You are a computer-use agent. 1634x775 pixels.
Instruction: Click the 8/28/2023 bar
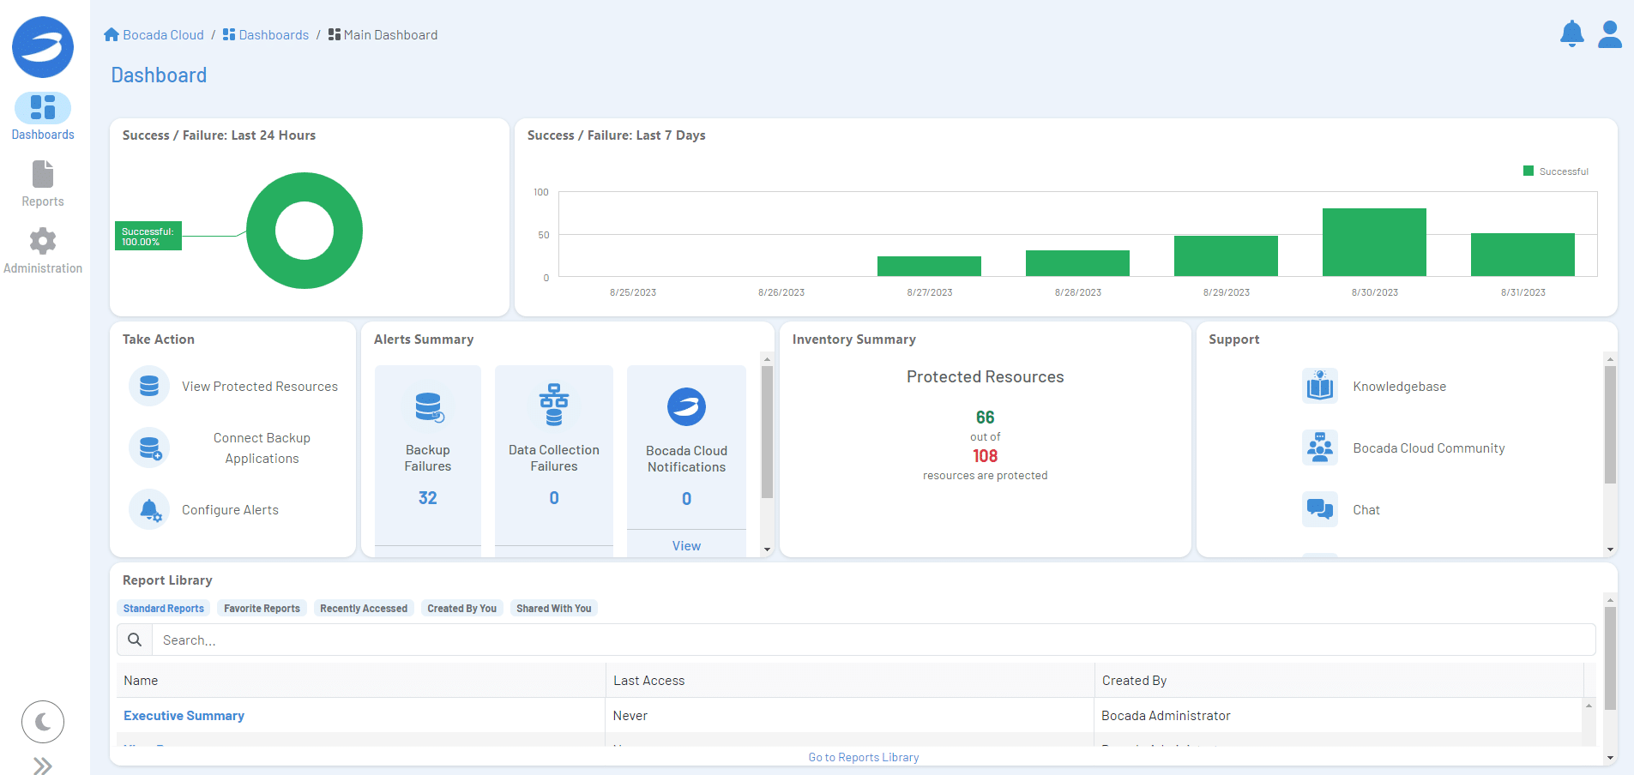(1077, 263)
